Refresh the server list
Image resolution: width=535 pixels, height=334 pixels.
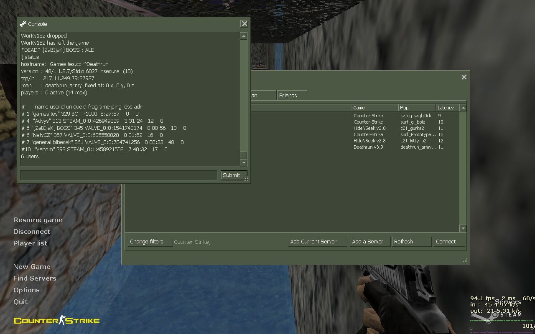[x=412, y=242]
